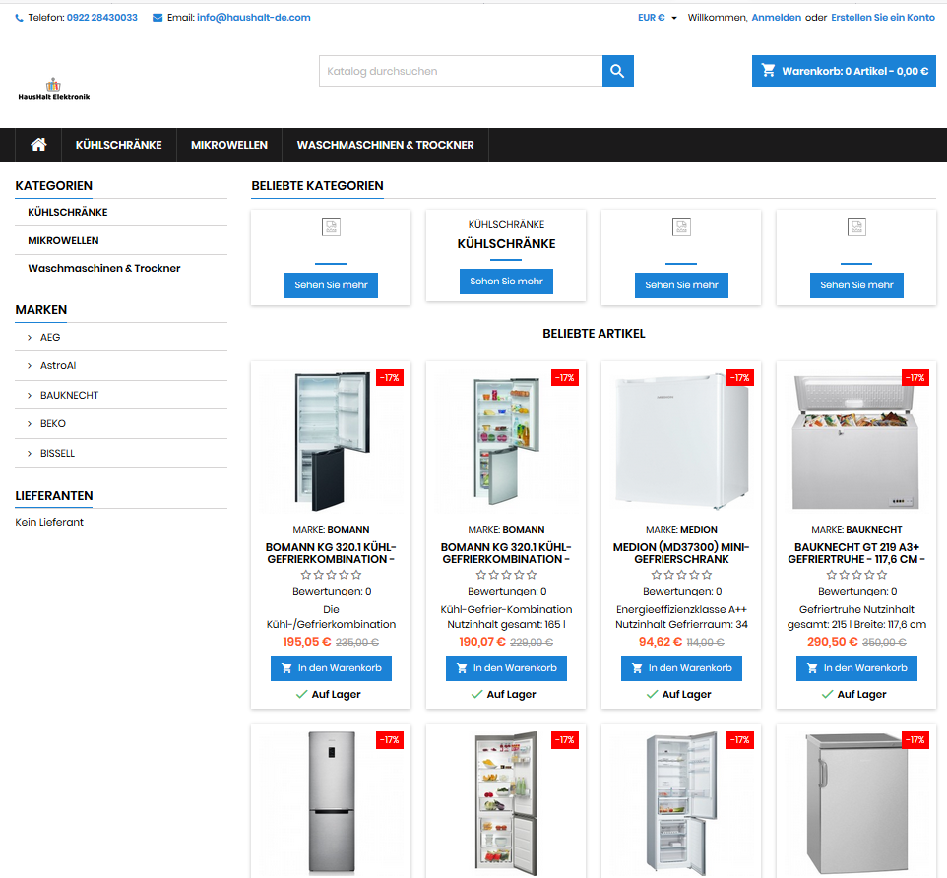Click the MARKE: MEDION brand label
The height and width of the screenshot is (878, 947).
tap(681, 529)
